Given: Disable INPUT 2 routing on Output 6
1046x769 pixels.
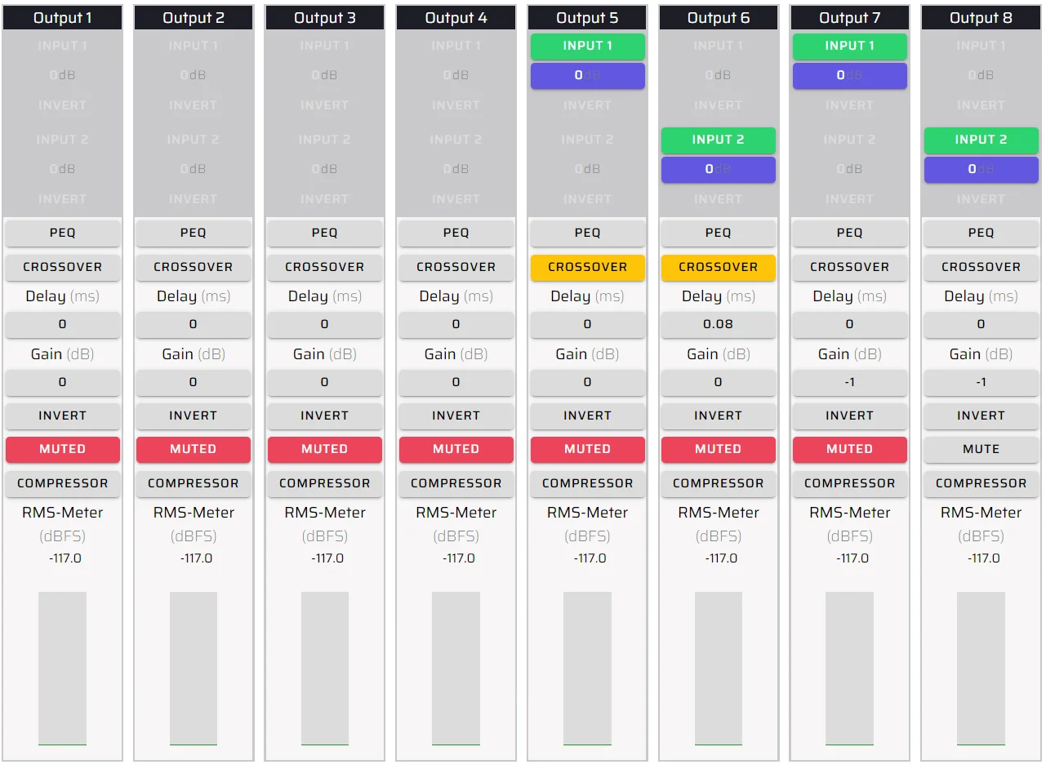Looking at the screenshot, I should pos(718,140).
